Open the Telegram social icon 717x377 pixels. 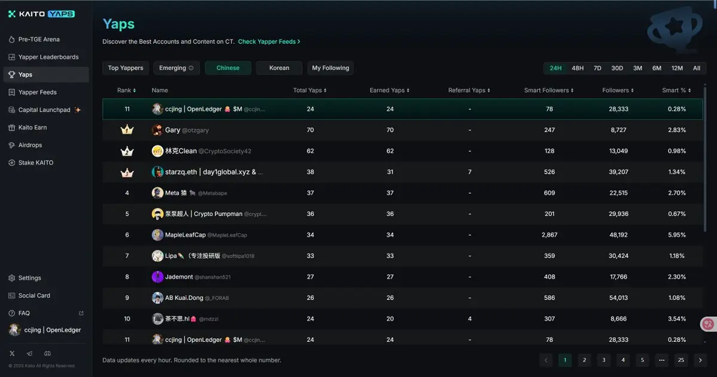point(30,354)
